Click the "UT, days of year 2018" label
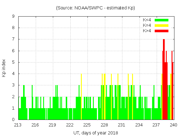This screenshot has width=183, height=137. point(96,133)
